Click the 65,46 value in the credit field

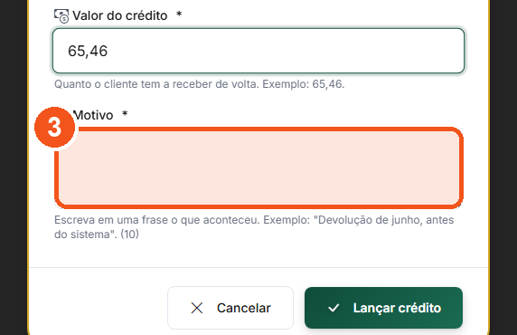(x=88, y=52)
